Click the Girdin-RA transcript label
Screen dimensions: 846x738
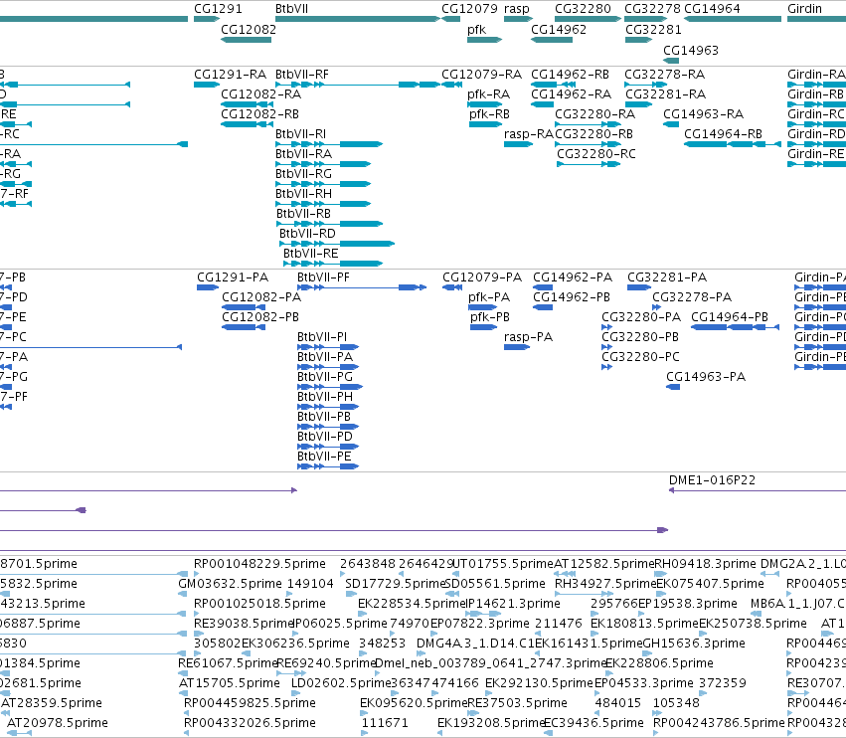tap(816, 74)
